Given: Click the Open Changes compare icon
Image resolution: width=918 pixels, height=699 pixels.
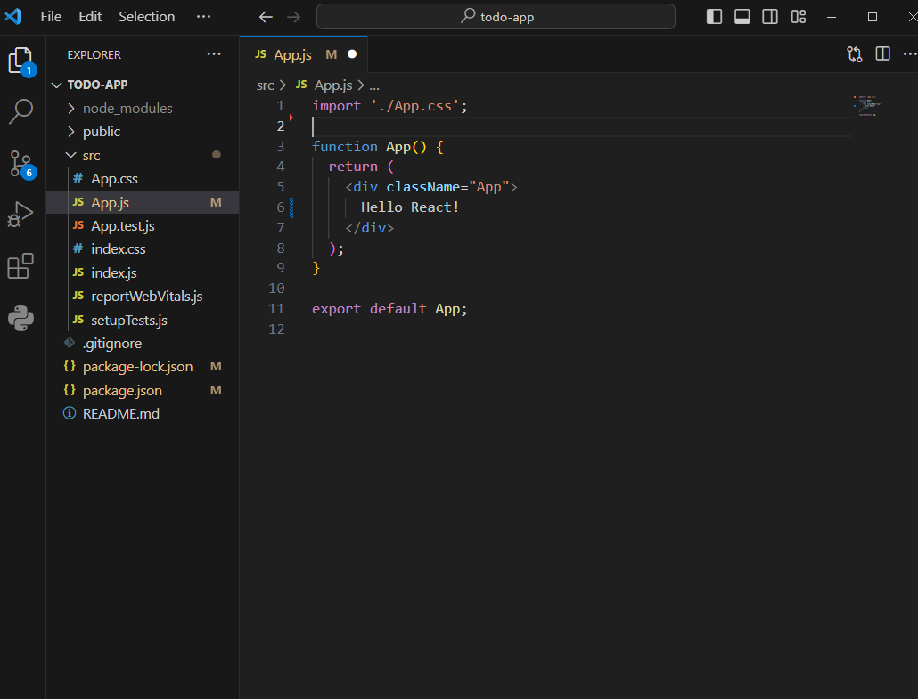Looking at the screenshot, I should pyautogui.click(x=854, y=54).
